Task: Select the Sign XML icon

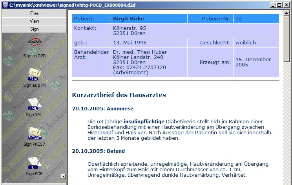Action: click(34, 104)
